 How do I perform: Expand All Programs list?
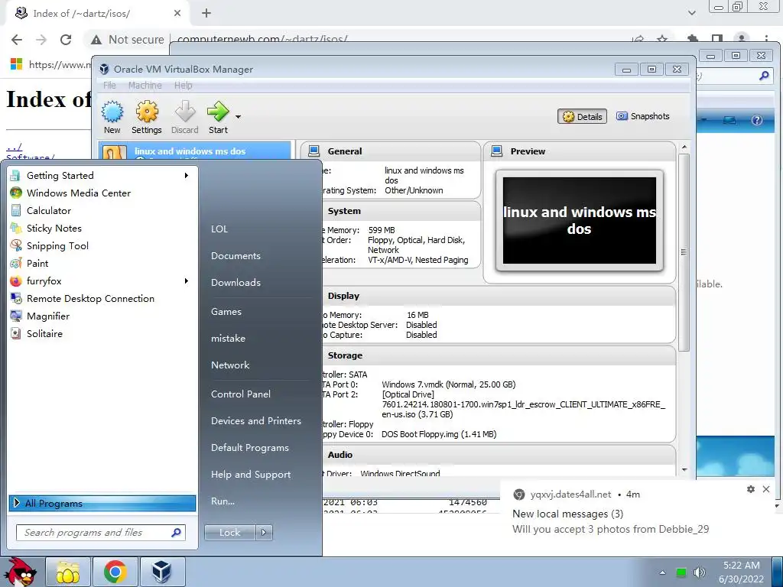tap(102, 503)
